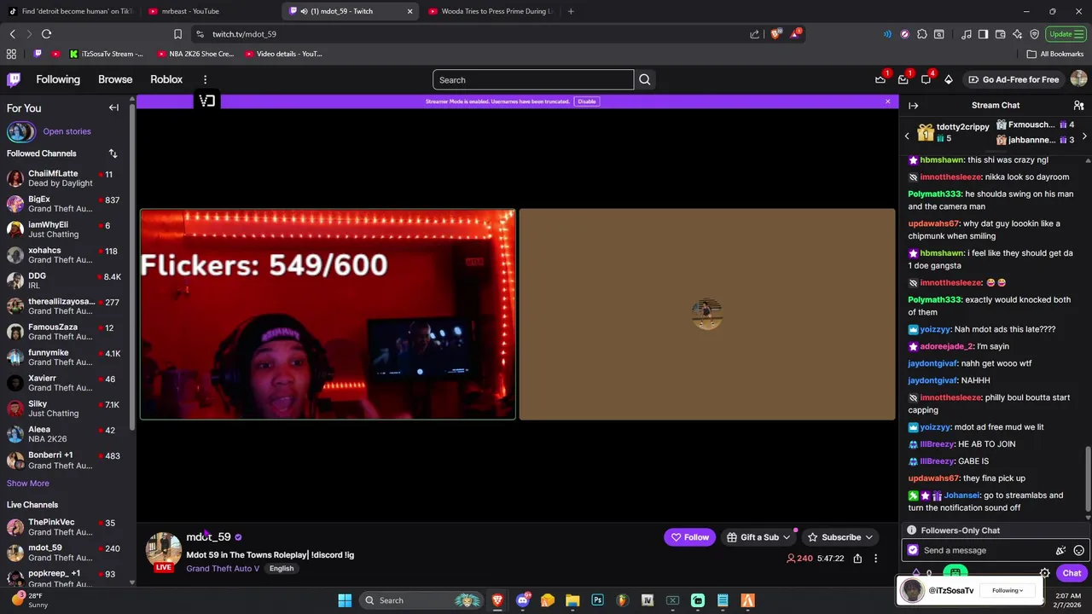Click the channel points verified badge icon
The height and width of the screenshot is (614, 1092).
coord(914,550)
